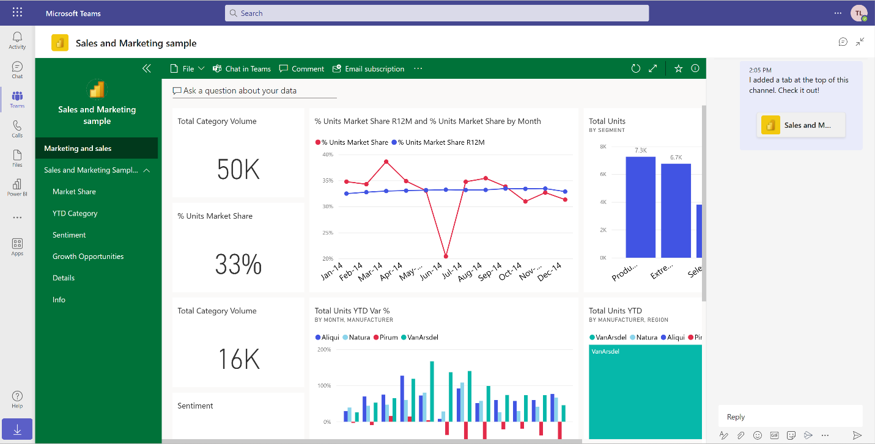Image resolution: width=875 pixels, height=444 pixels.
Task: Open the sticker picker
Action: [x=791, y=435]
